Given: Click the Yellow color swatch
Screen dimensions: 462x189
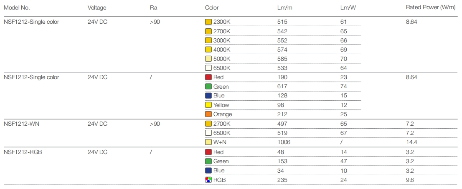Looking at the screenshot, I should (x=208, y=105).
